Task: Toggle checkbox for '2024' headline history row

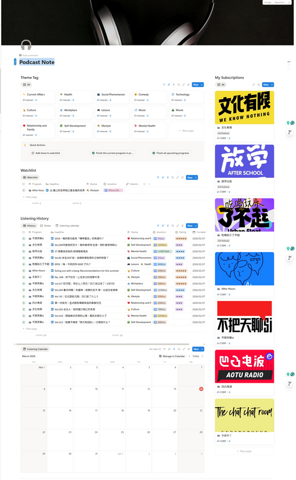Action: coord(23,238)
